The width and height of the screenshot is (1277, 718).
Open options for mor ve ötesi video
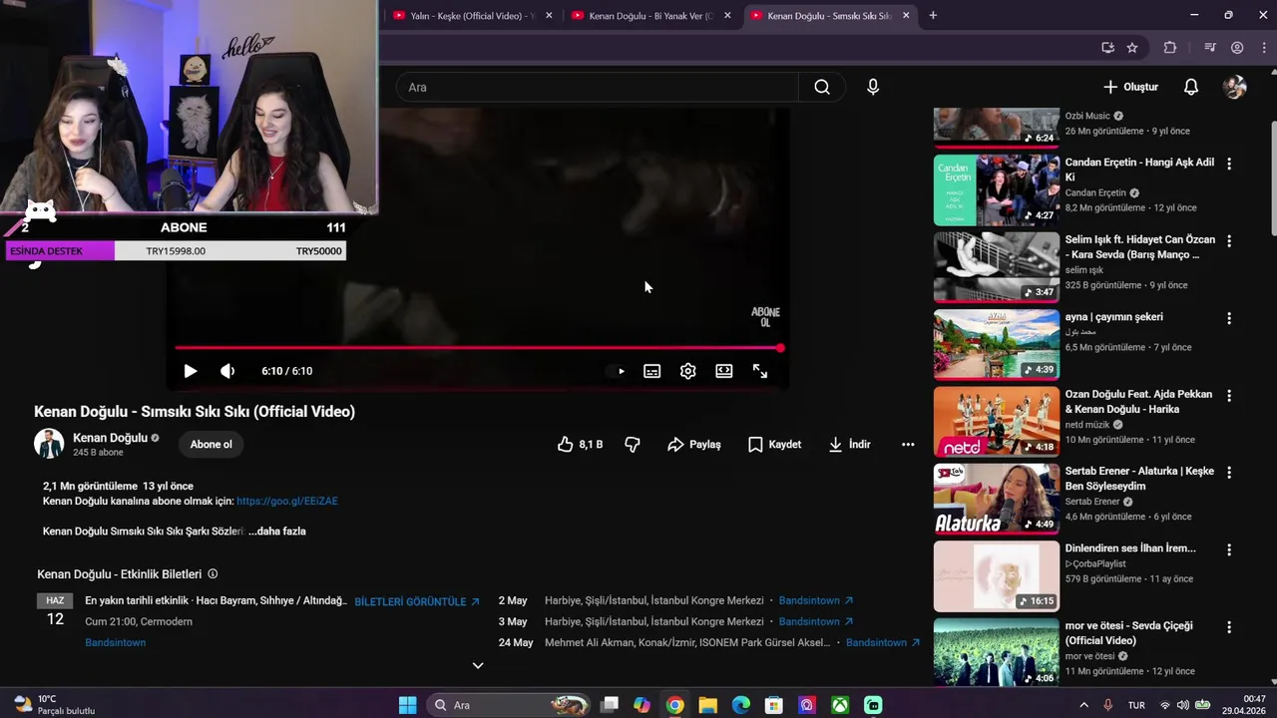[x=1229, y=627]
